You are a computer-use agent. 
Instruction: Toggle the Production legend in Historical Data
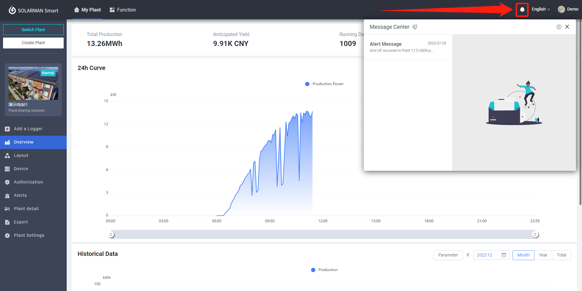click(324, 270)
